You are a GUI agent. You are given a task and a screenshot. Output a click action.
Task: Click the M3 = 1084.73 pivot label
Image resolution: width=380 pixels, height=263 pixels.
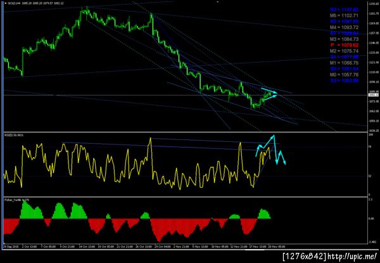coord(344,39)
